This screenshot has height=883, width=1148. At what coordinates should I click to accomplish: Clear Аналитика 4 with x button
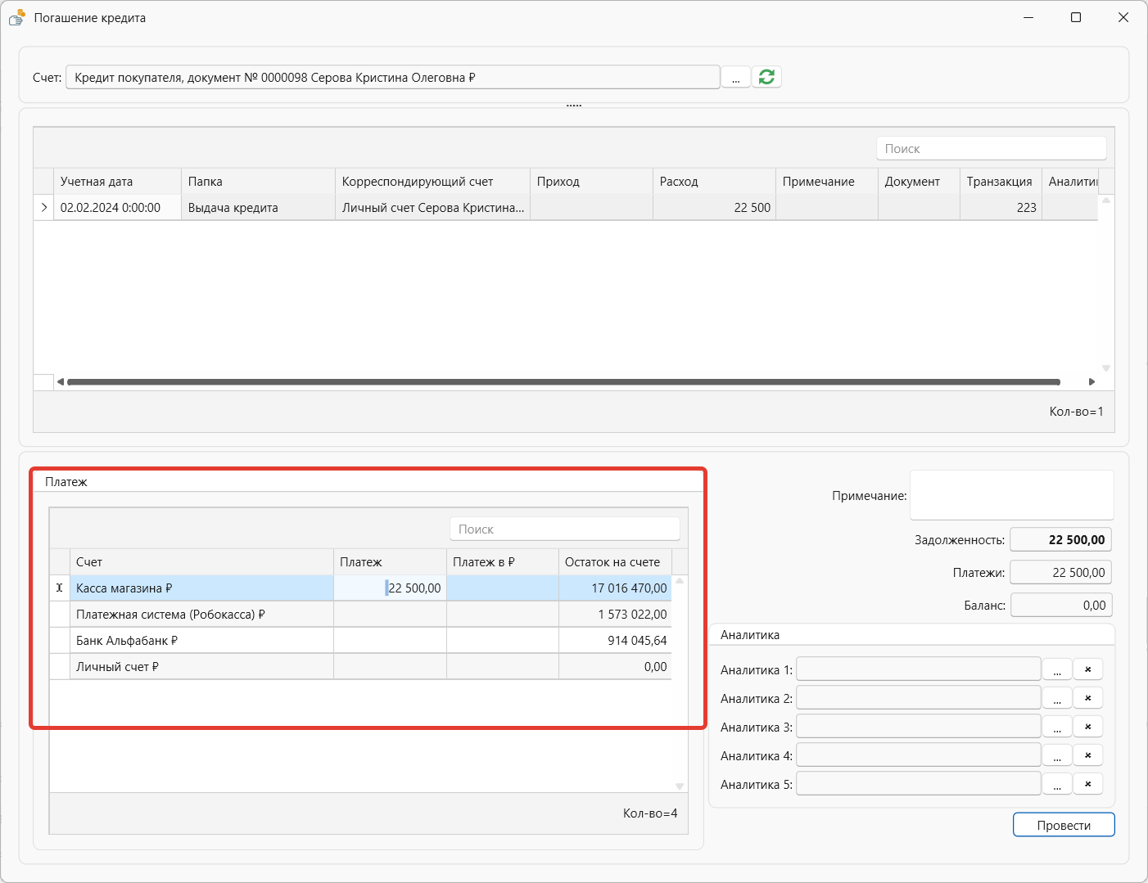click(x=1088, y=755)
